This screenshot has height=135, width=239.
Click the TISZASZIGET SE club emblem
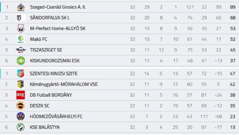click(x=21, y=50)
